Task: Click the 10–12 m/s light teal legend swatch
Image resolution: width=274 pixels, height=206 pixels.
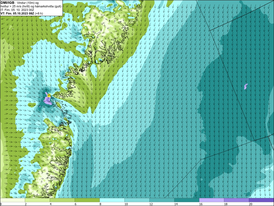Action: coord(137,200)
